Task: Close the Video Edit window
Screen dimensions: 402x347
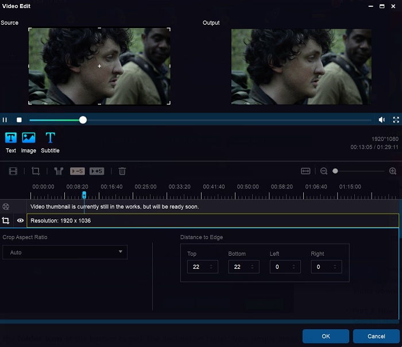Action: pyautogui.click(x=393, y=6)
